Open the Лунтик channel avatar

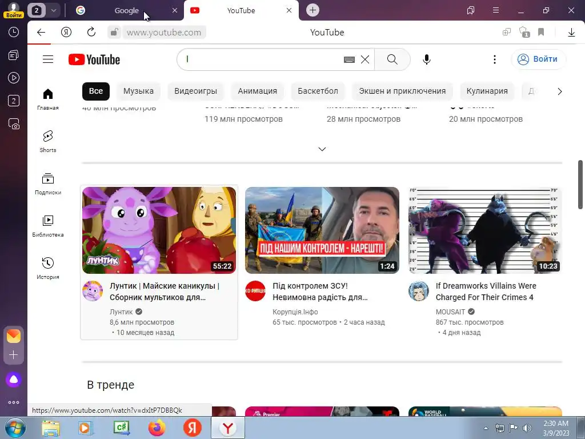[x=93, y=291]
